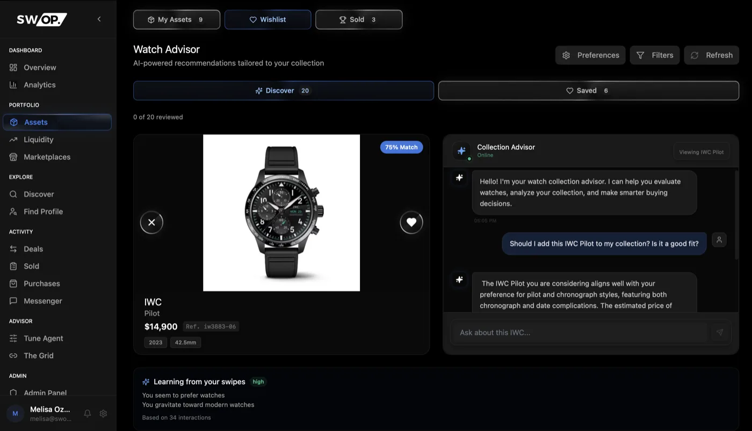Open settings gear next to user profile
Viewport: 752px width, 431px height.
pyautogui.click(x=104, y=413)
